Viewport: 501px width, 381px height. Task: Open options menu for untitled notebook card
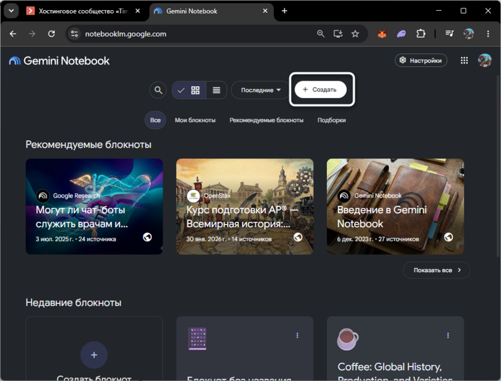coord(297,335)
